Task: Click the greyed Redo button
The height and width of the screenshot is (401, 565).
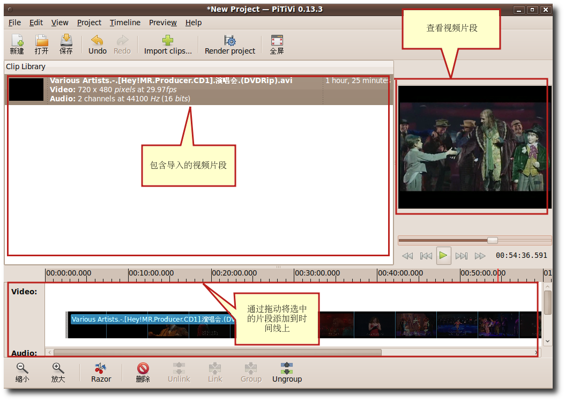Action: pyautogui.click(x=122, y=44)
